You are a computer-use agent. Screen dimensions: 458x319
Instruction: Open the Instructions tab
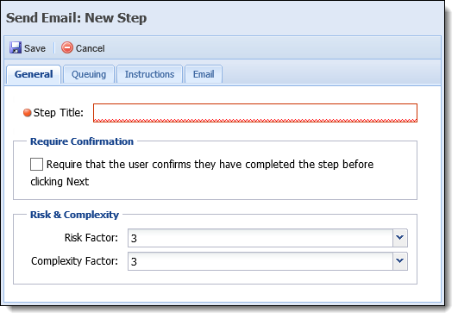coord(149,74)
